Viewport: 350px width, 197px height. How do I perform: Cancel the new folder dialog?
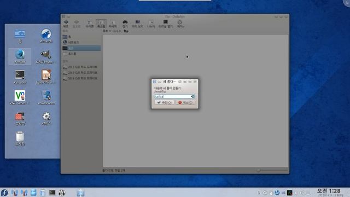(185, 102)
